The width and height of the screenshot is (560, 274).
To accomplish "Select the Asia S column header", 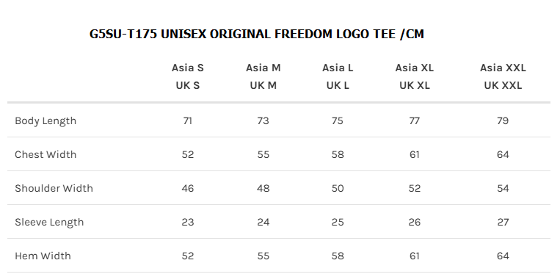I will (x=187, y=68).
